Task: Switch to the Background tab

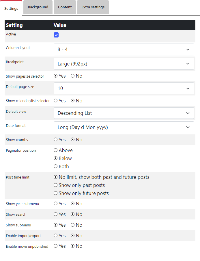Action: click(x=38, y=7)
